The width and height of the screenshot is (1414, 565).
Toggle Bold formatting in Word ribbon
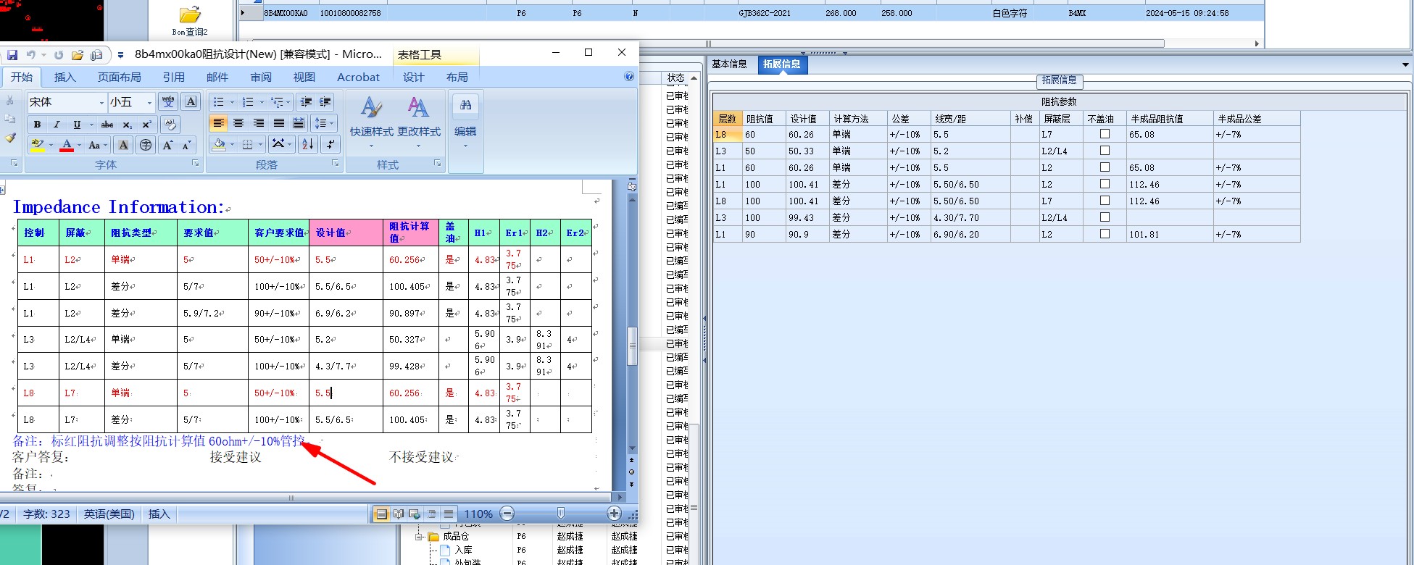click(x=37, y=125)
